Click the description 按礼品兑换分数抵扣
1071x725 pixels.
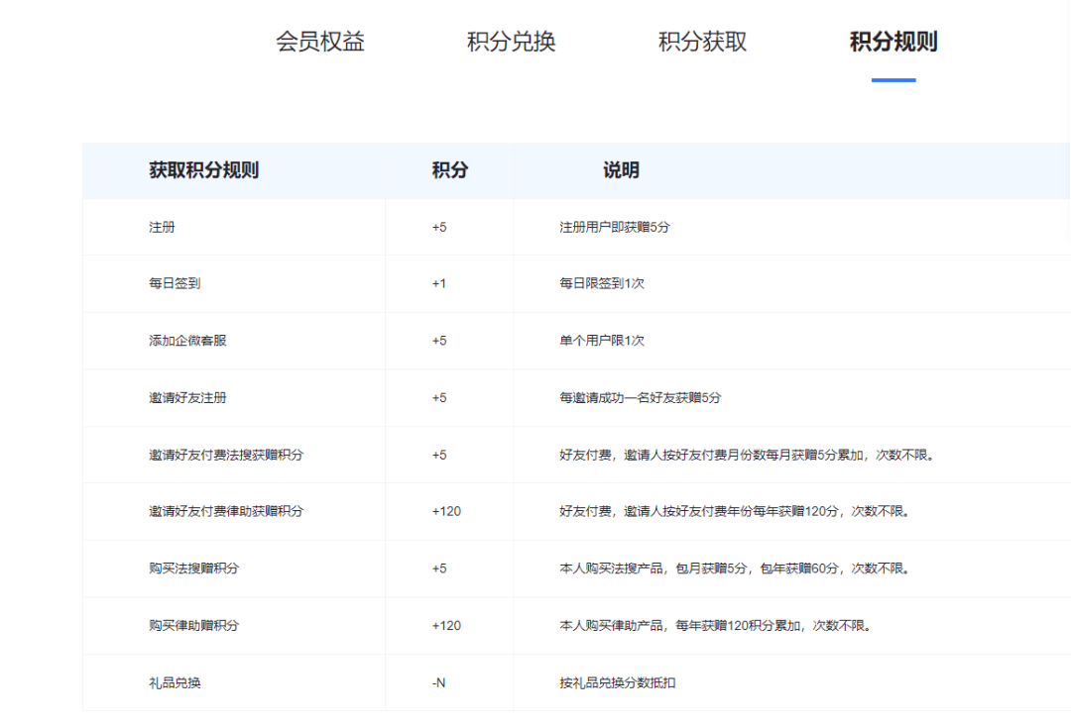tap(618, 682)
